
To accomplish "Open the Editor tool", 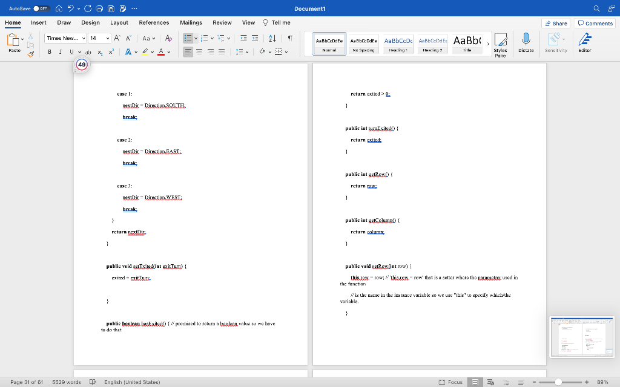I will click(585, 43).
